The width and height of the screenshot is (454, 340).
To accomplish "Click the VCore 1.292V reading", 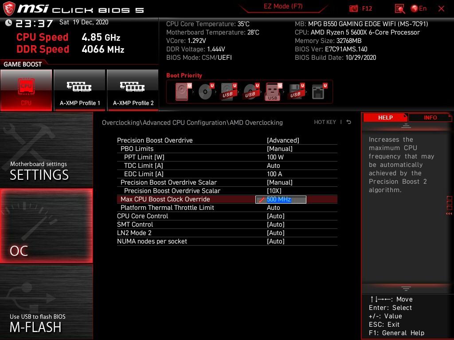I will (186, 41).
